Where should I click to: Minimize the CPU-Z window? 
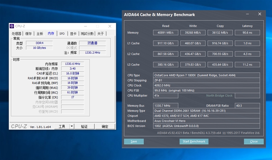(x=86, y=26)
